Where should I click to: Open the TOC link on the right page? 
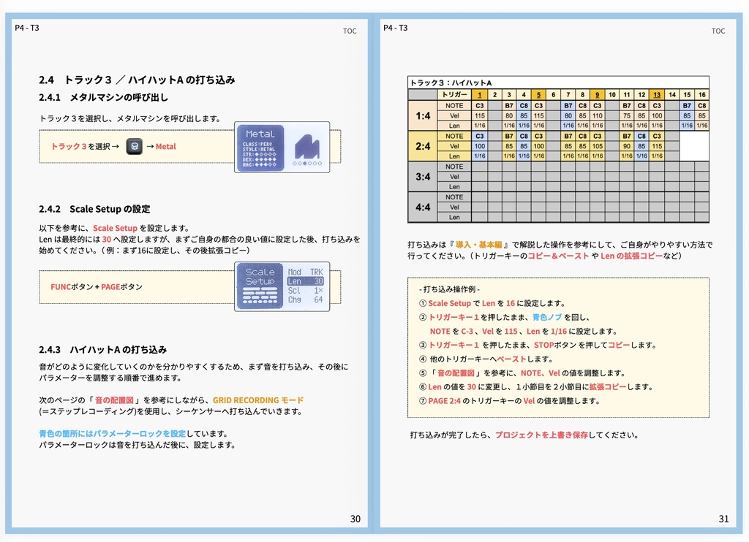click(x=718, y=31)
